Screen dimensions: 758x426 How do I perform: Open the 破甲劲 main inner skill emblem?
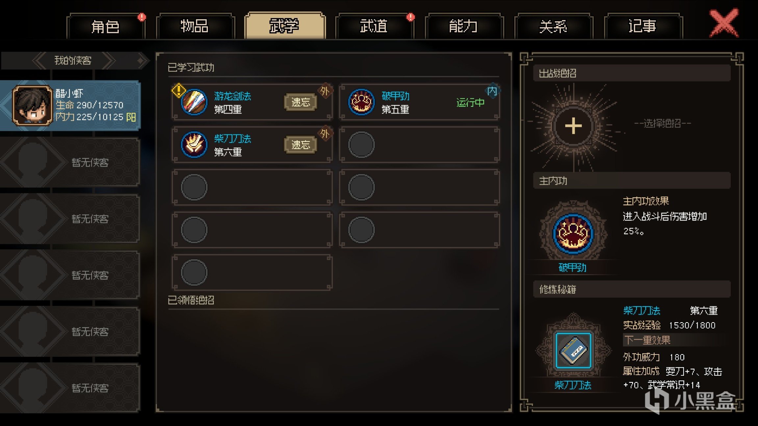click(x=573, y=234)
